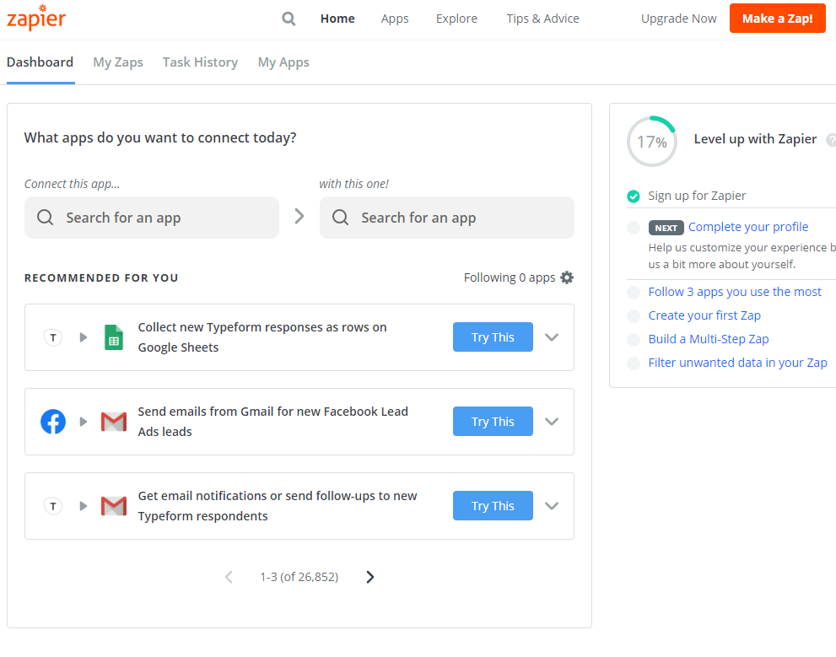Viewport: 836px width, 657px height.
Task: Check the circle beside Build a Multi-Step Zap
Action: pos(634,339)
